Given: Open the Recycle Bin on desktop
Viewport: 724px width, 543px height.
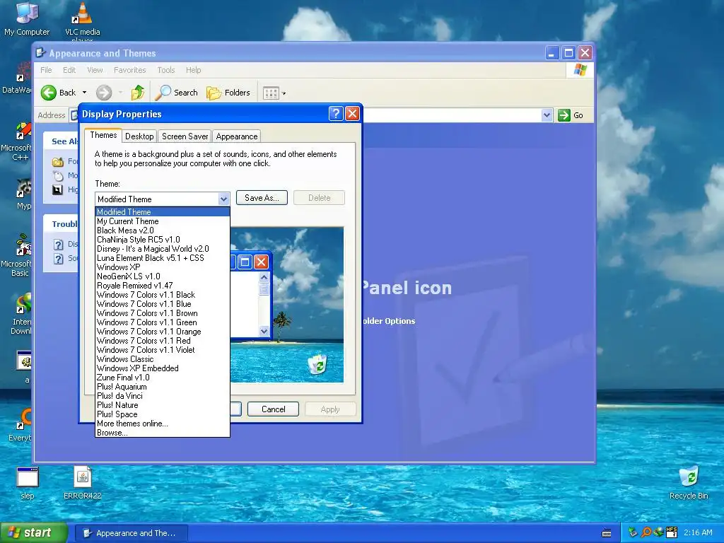Looking at the screenshot, I should 689,482.
